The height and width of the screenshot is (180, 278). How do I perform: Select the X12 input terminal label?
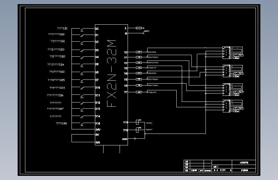[98, 102]
